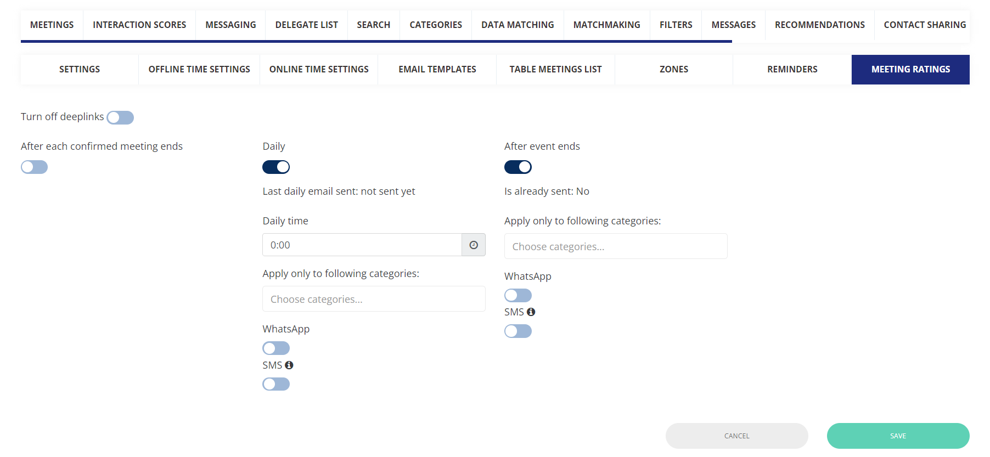Viewport: 990px width, 457px height.
Task: Open the Data Matching tab
Action: 517,25
